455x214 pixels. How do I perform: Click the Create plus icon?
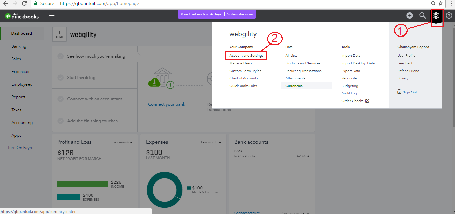click(x=410, y=15)
